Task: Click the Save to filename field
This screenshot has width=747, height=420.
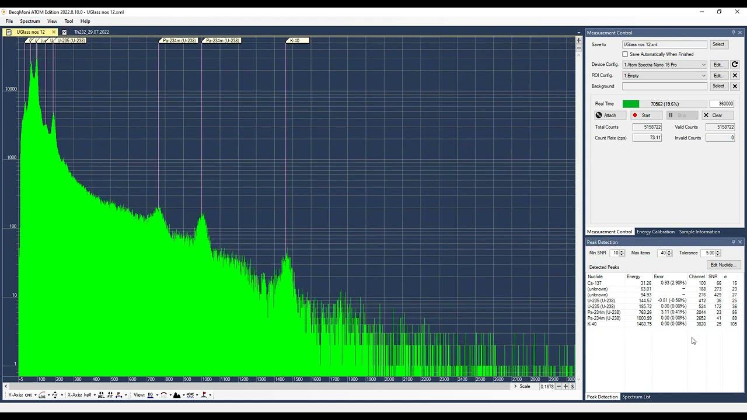Action: (665, 44)
